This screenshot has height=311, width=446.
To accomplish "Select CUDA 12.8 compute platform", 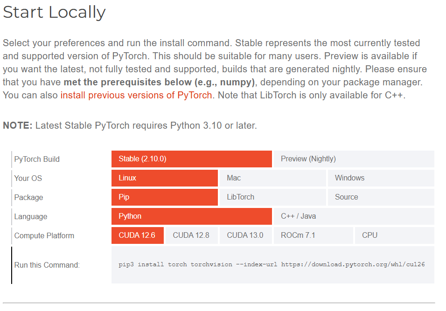I will pyautogui.click(x=191, y=235).
